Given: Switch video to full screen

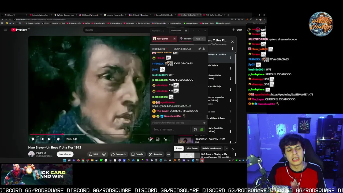Looking at the screenshot, I should [x=165, y=139].
